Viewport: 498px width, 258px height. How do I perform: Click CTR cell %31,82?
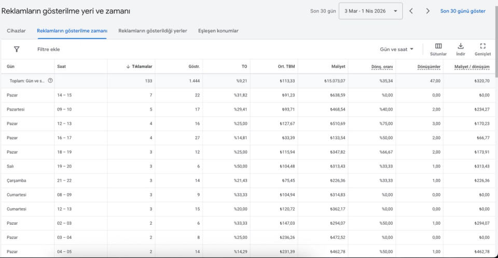click(x=240, y=95)
